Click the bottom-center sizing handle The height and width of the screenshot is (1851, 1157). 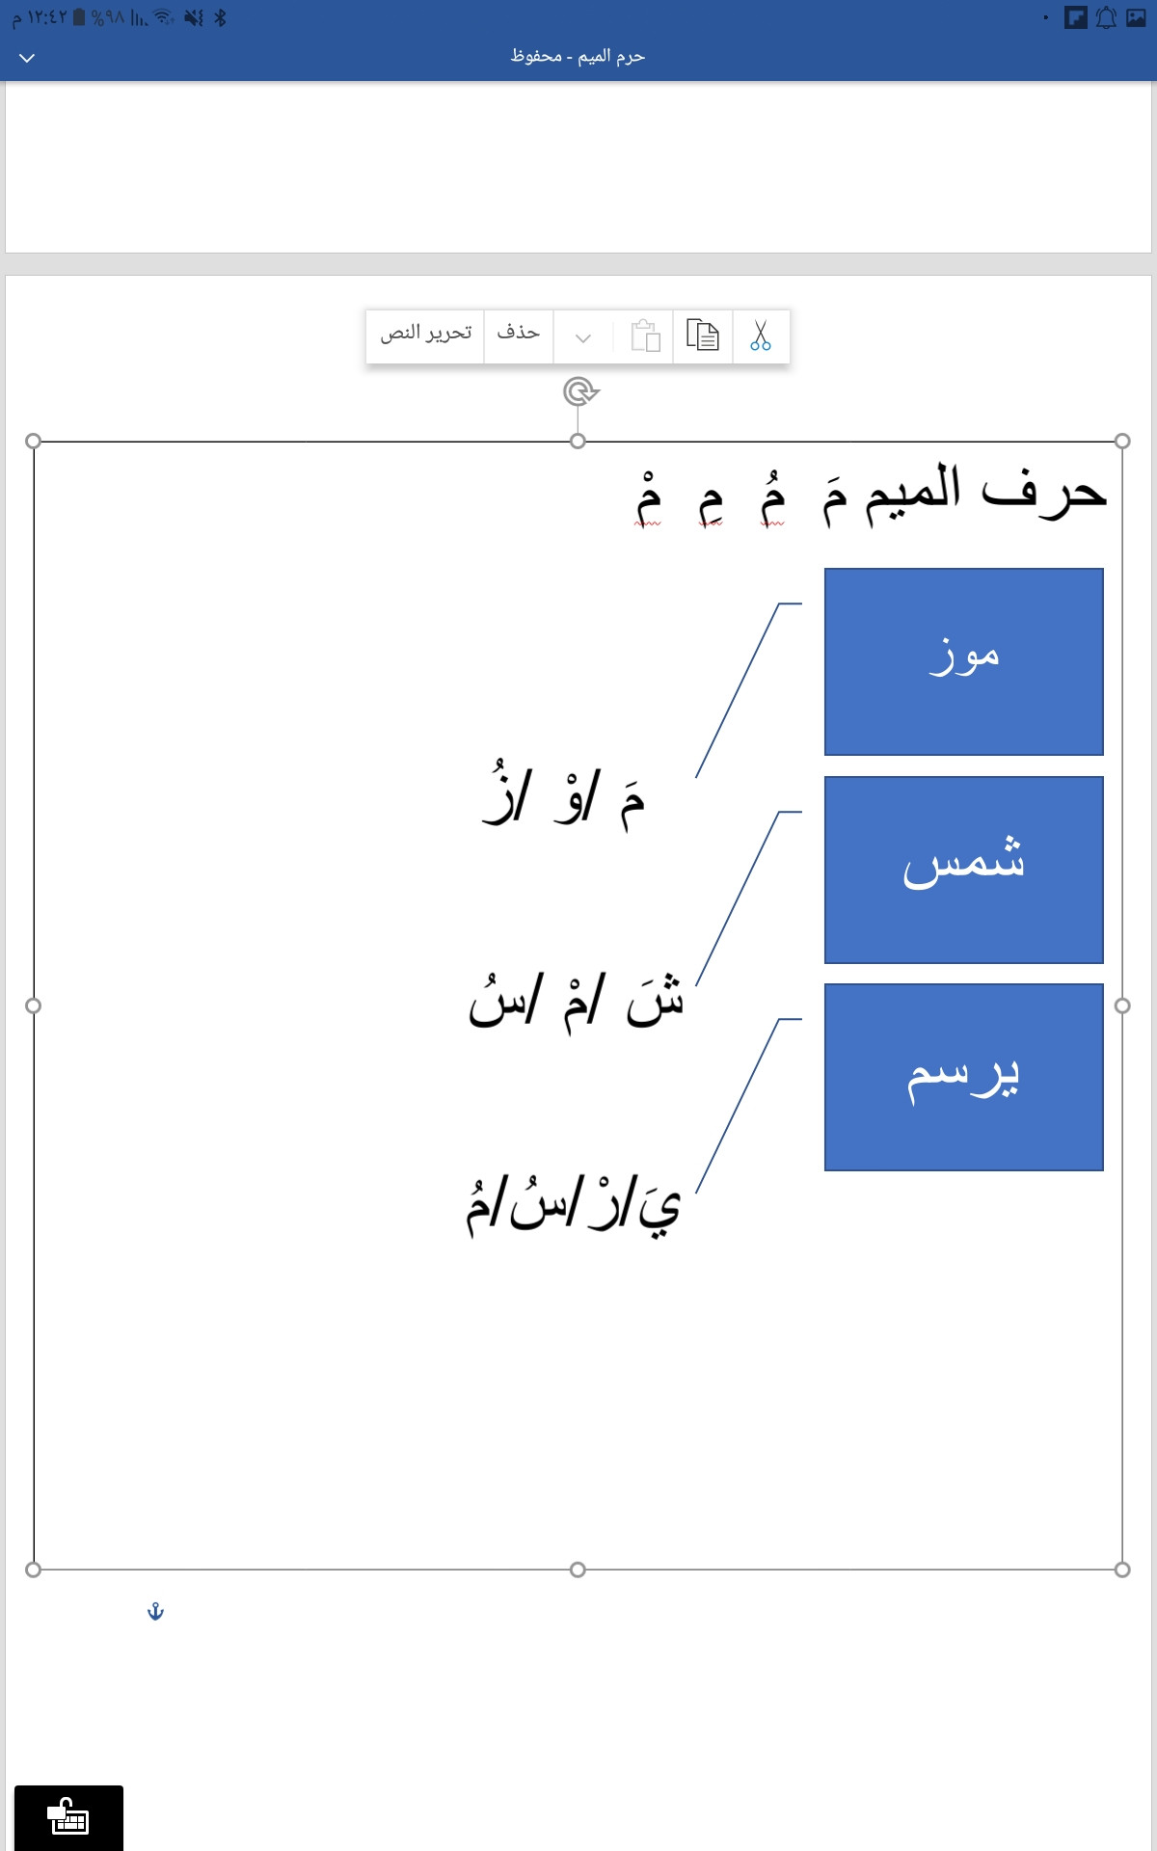point(578,1569)
